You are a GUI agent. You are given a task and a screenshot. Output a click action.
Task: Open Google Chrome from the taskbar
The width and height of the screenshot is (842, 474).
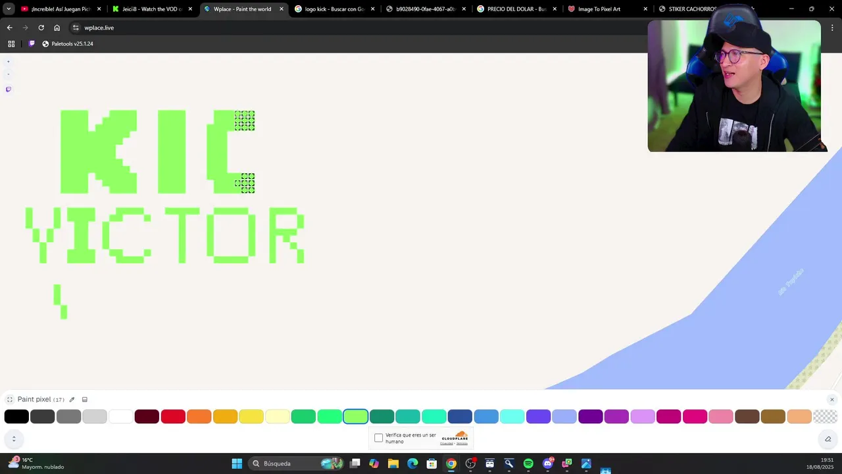click(451, 463)
